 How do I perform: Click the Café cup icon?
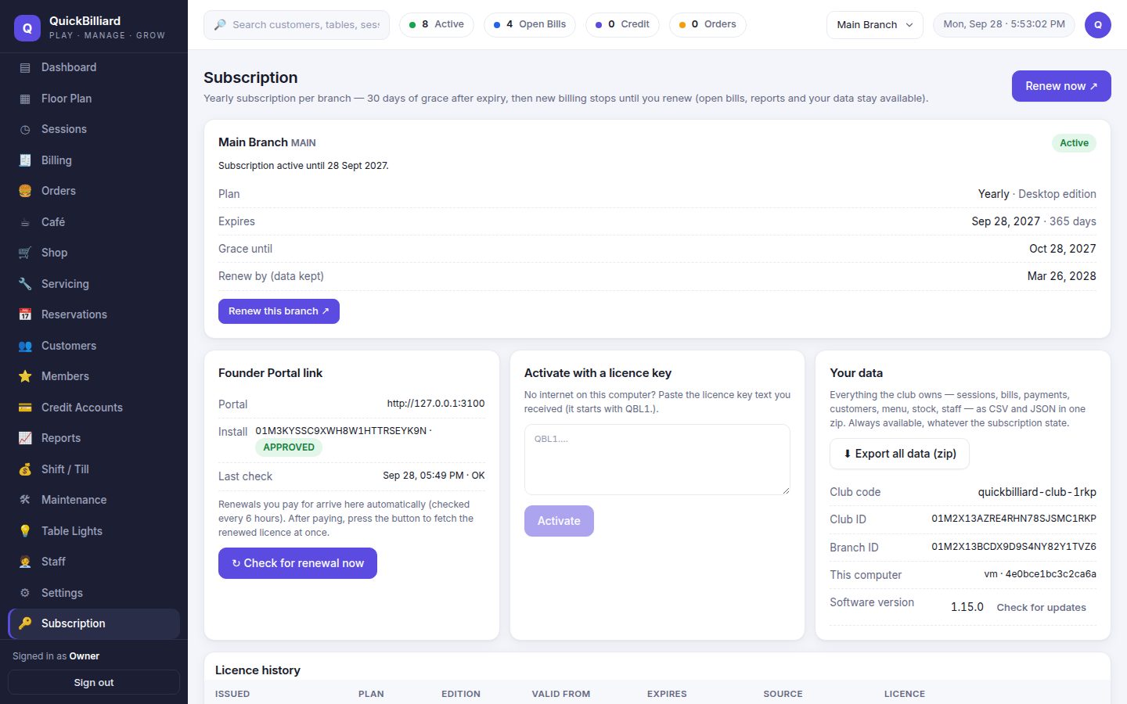(x=25, y=222)
